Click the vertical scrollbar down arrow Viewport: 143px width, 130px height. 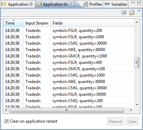click(x=137, y=105)
